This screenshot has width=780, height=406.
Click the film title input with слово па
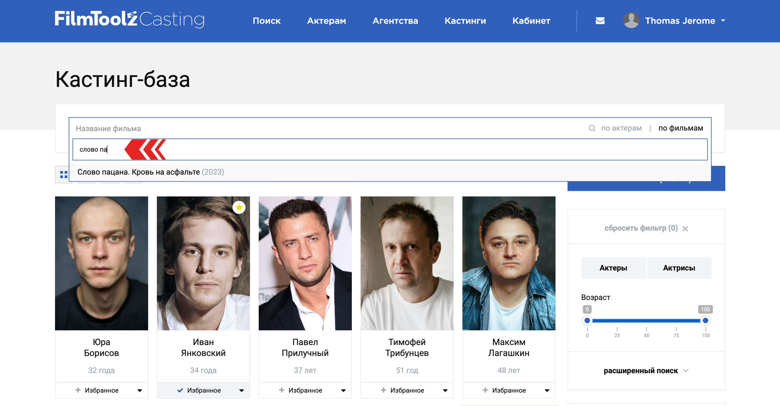390,149
